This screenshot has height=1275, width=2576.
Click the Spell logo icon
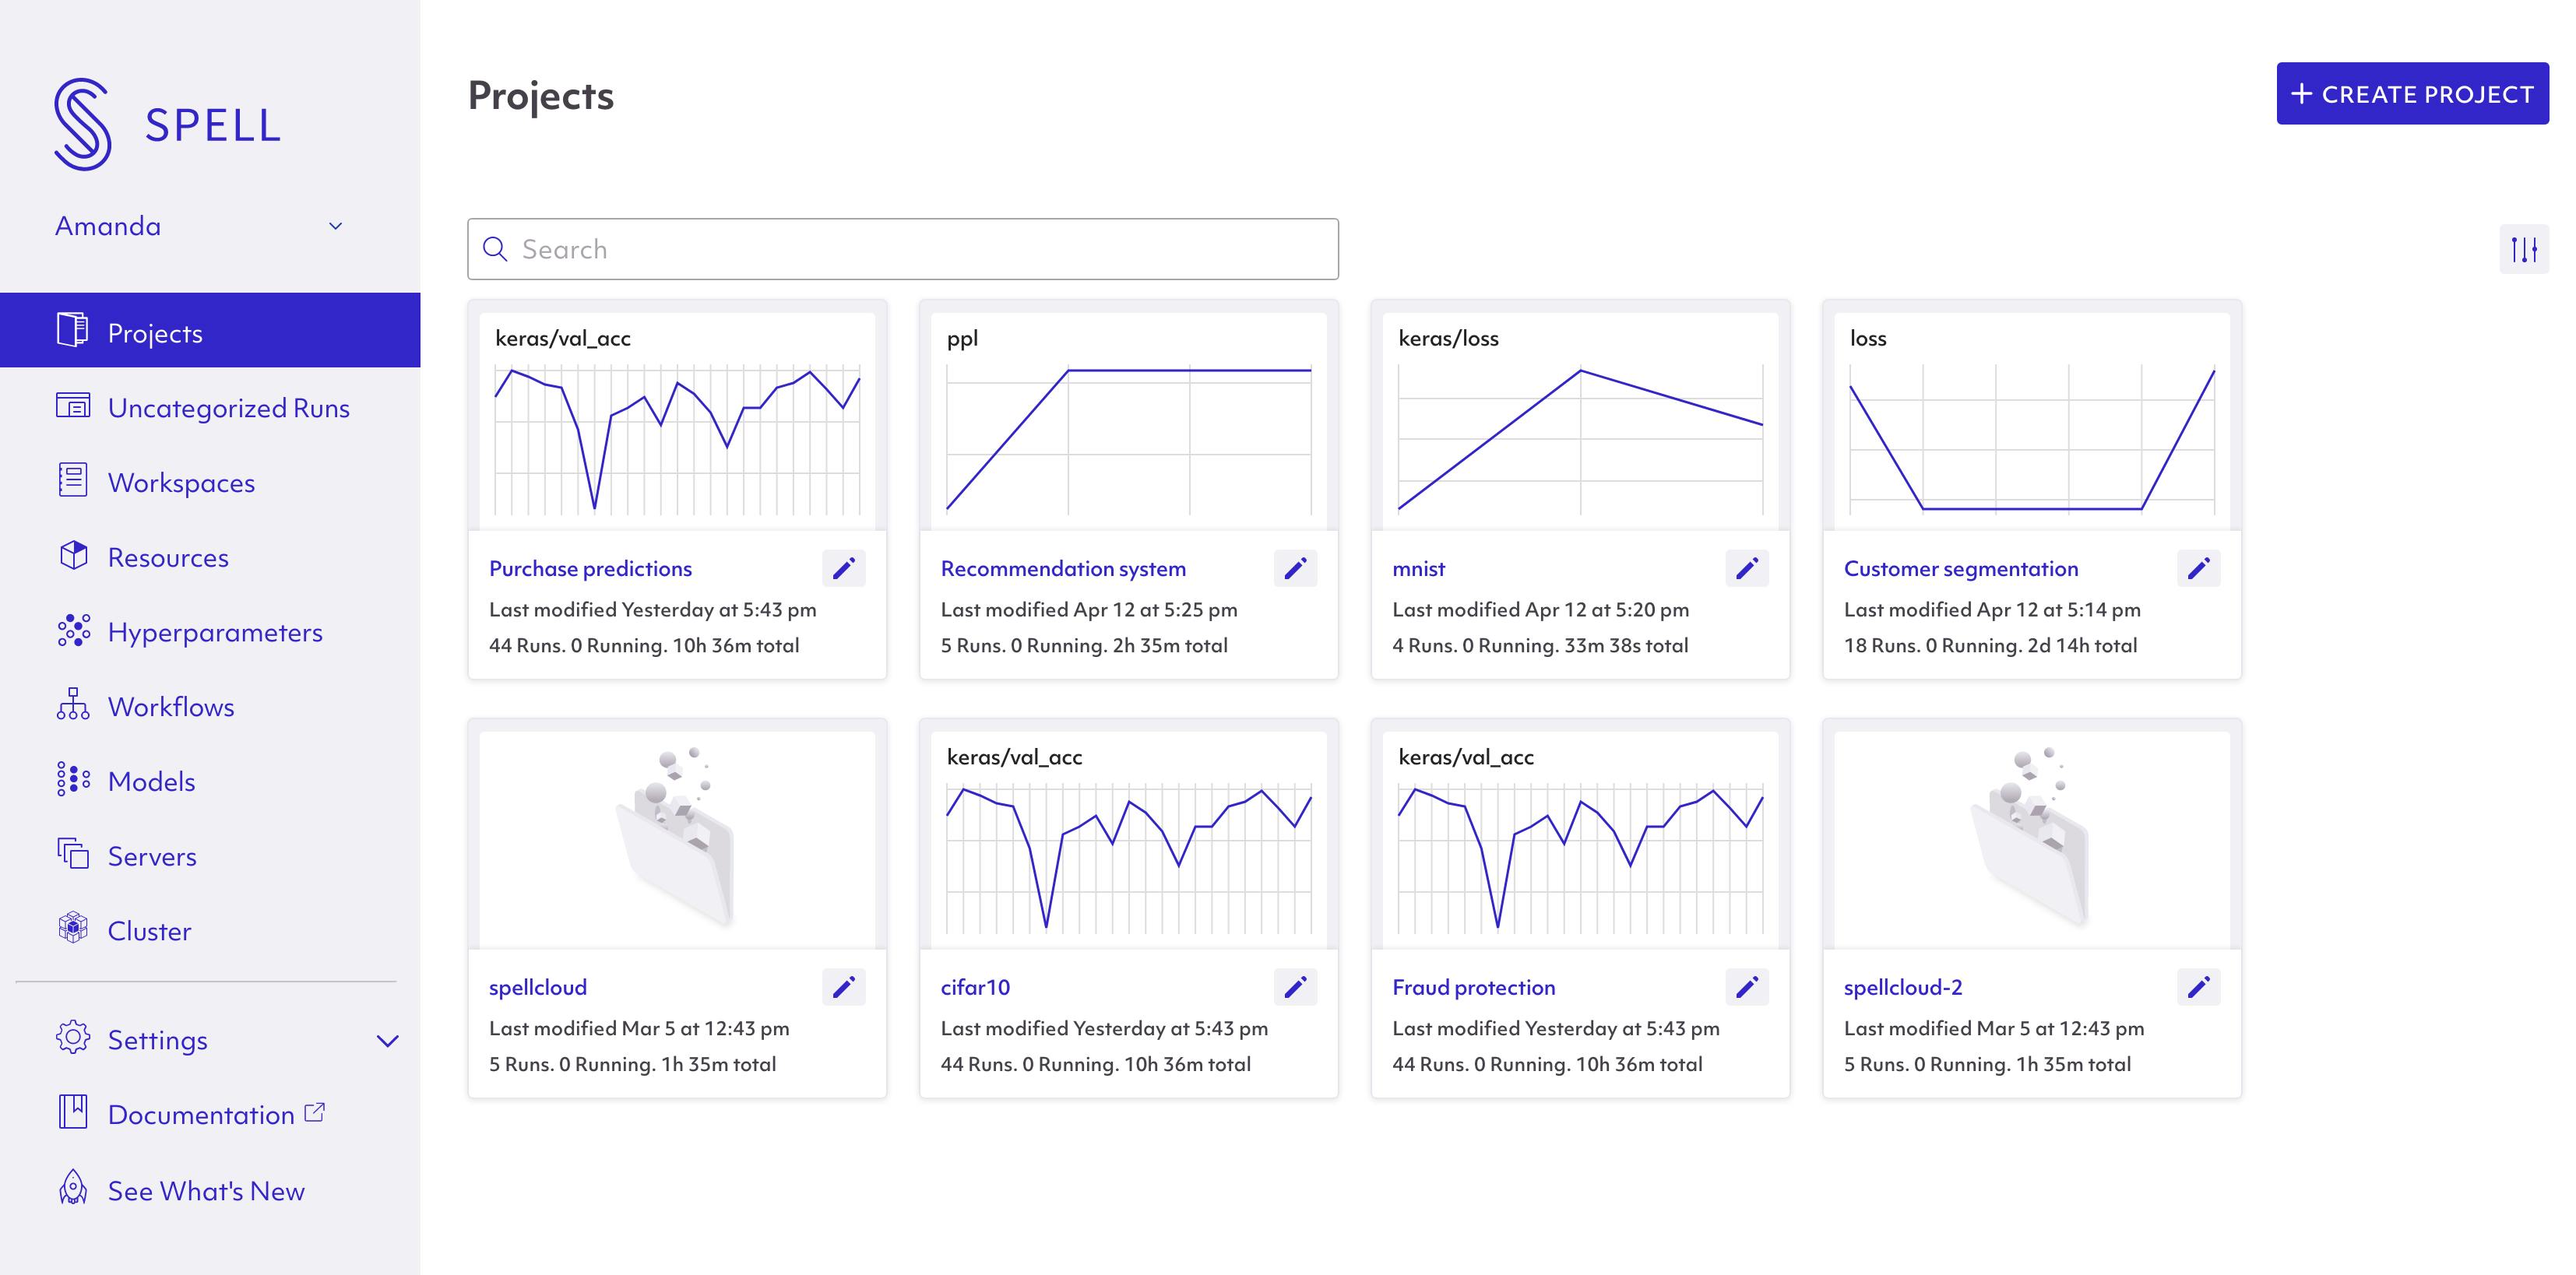[x=82, y=124]
